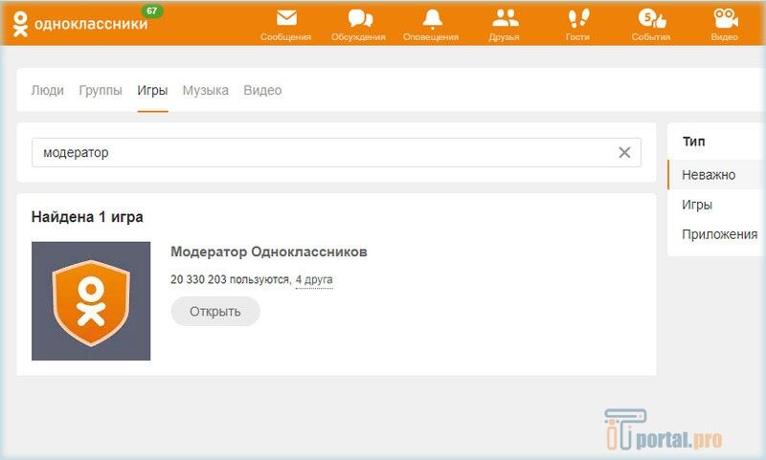
Task: Switch to the Видео search tab
Action: [262, 90]
